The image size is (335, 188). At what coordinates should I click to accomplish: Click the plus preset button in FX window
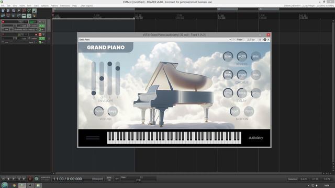(234, 40)
